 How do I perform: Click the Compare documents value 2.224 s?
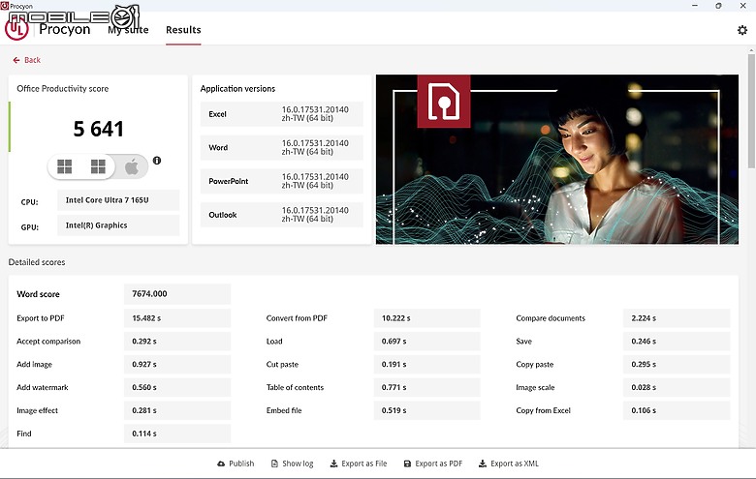pos(677,318)
